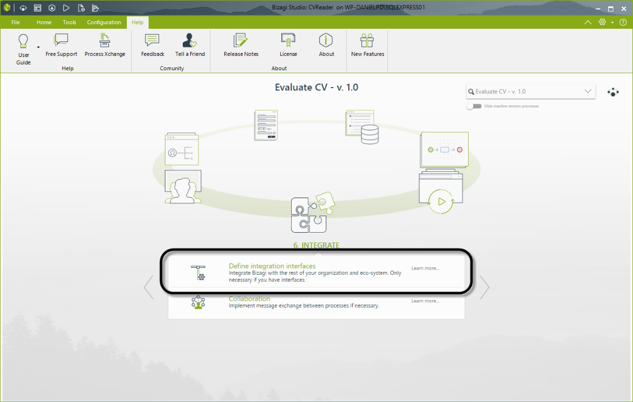Open the File menu
633x402 pixels.
16,22
